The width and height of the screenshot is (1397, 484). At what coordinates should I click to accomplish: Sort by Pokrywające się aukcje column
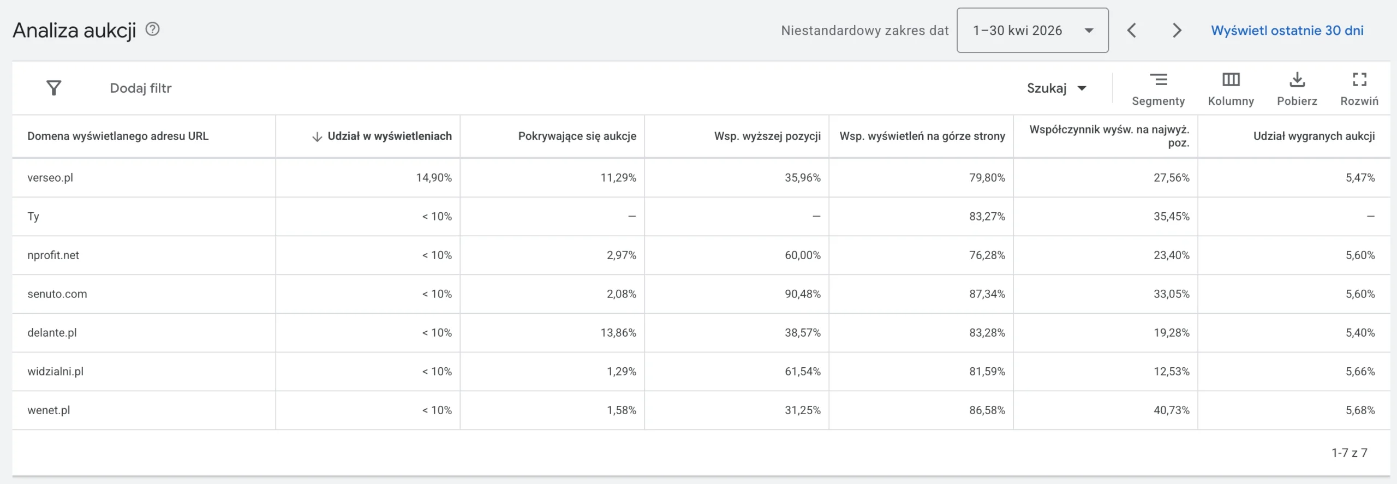(x=577, y=136)
